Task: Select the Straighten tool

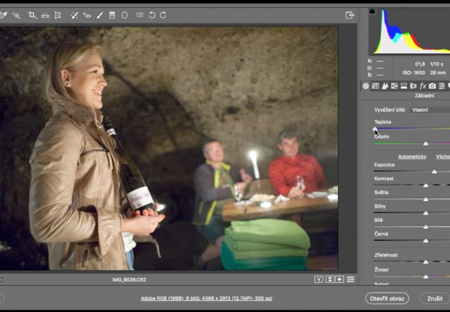Action: point(45,15)
